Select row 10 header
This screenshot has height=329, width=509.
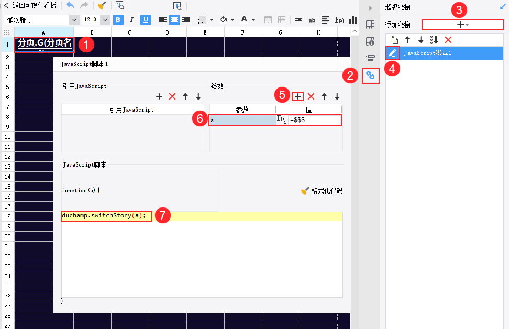tap(7, 137)
